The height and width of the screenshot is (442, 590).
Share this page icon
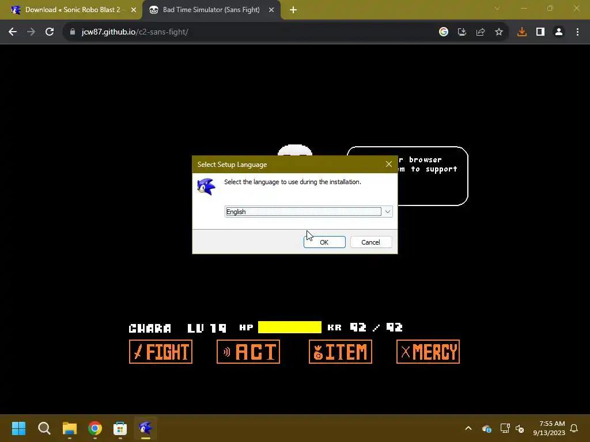point(481,32)
